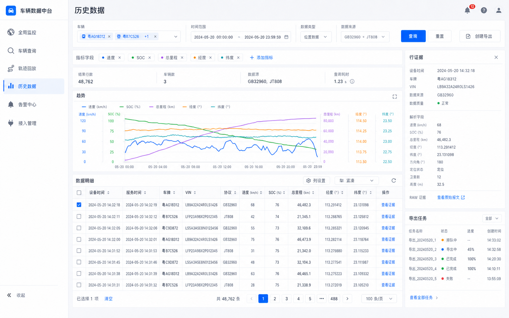This screenshot has height=318, width=509.
Task: Toggle 速度 (km/h) series in chart legend
Action: point(94,107)
